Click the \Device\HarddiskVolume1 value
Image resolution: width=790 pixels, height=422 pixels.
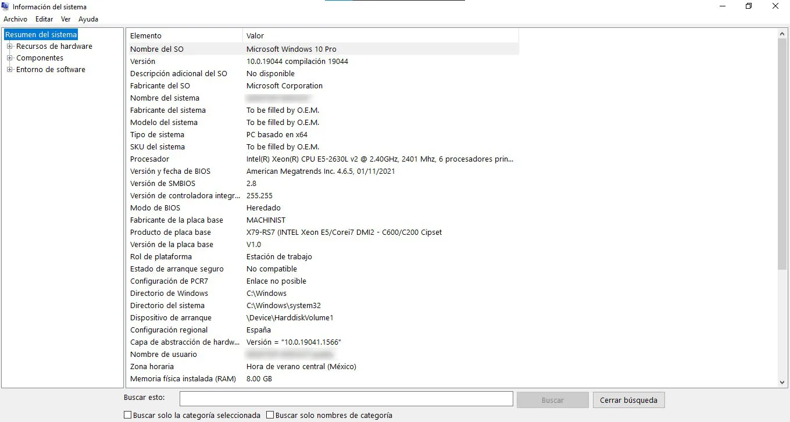point(290,318)
